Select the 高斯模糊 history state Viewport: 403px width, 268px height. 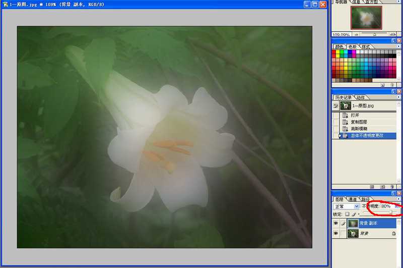click(x=368, y=129)
